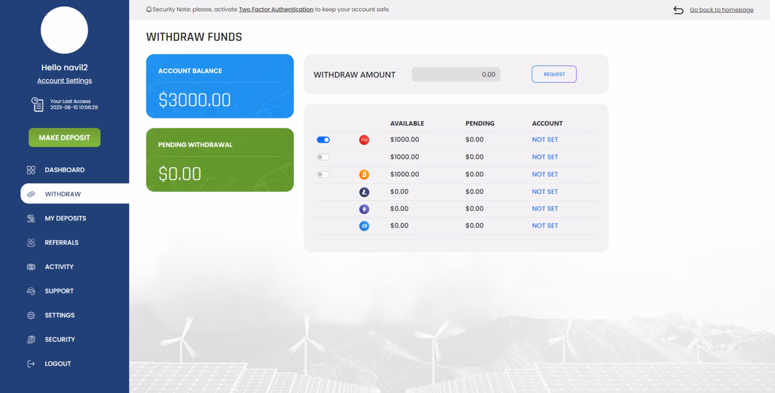The image size is (775, 393).
Task: Click the last access clipboard icon
Action: click(37, 104)
